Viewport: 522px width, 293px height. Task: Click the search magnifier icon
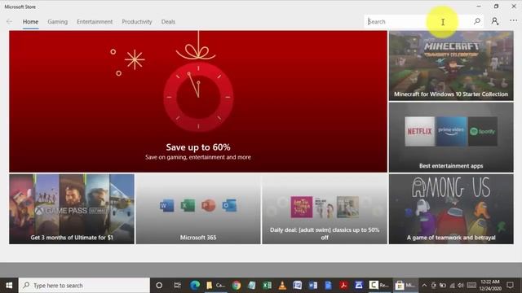click(x=476, y=22)
